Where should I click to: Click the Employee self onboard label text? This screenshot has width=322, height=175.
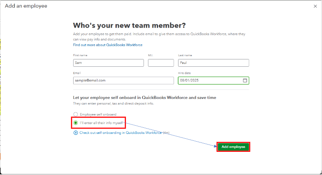coord(98,114)
